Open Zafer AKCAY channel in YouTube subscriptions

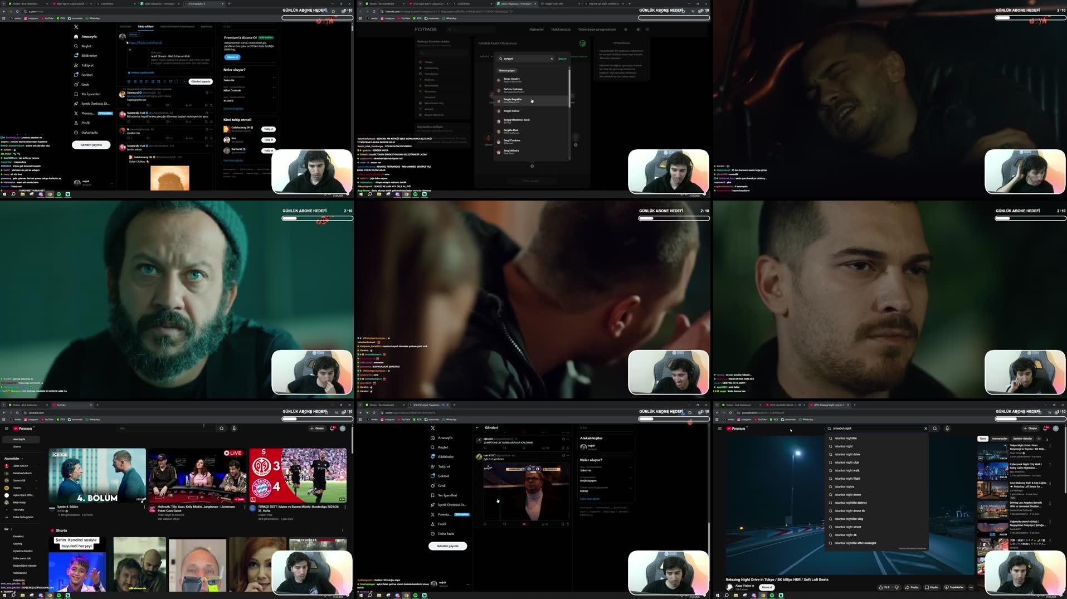(x=20, y=466)
